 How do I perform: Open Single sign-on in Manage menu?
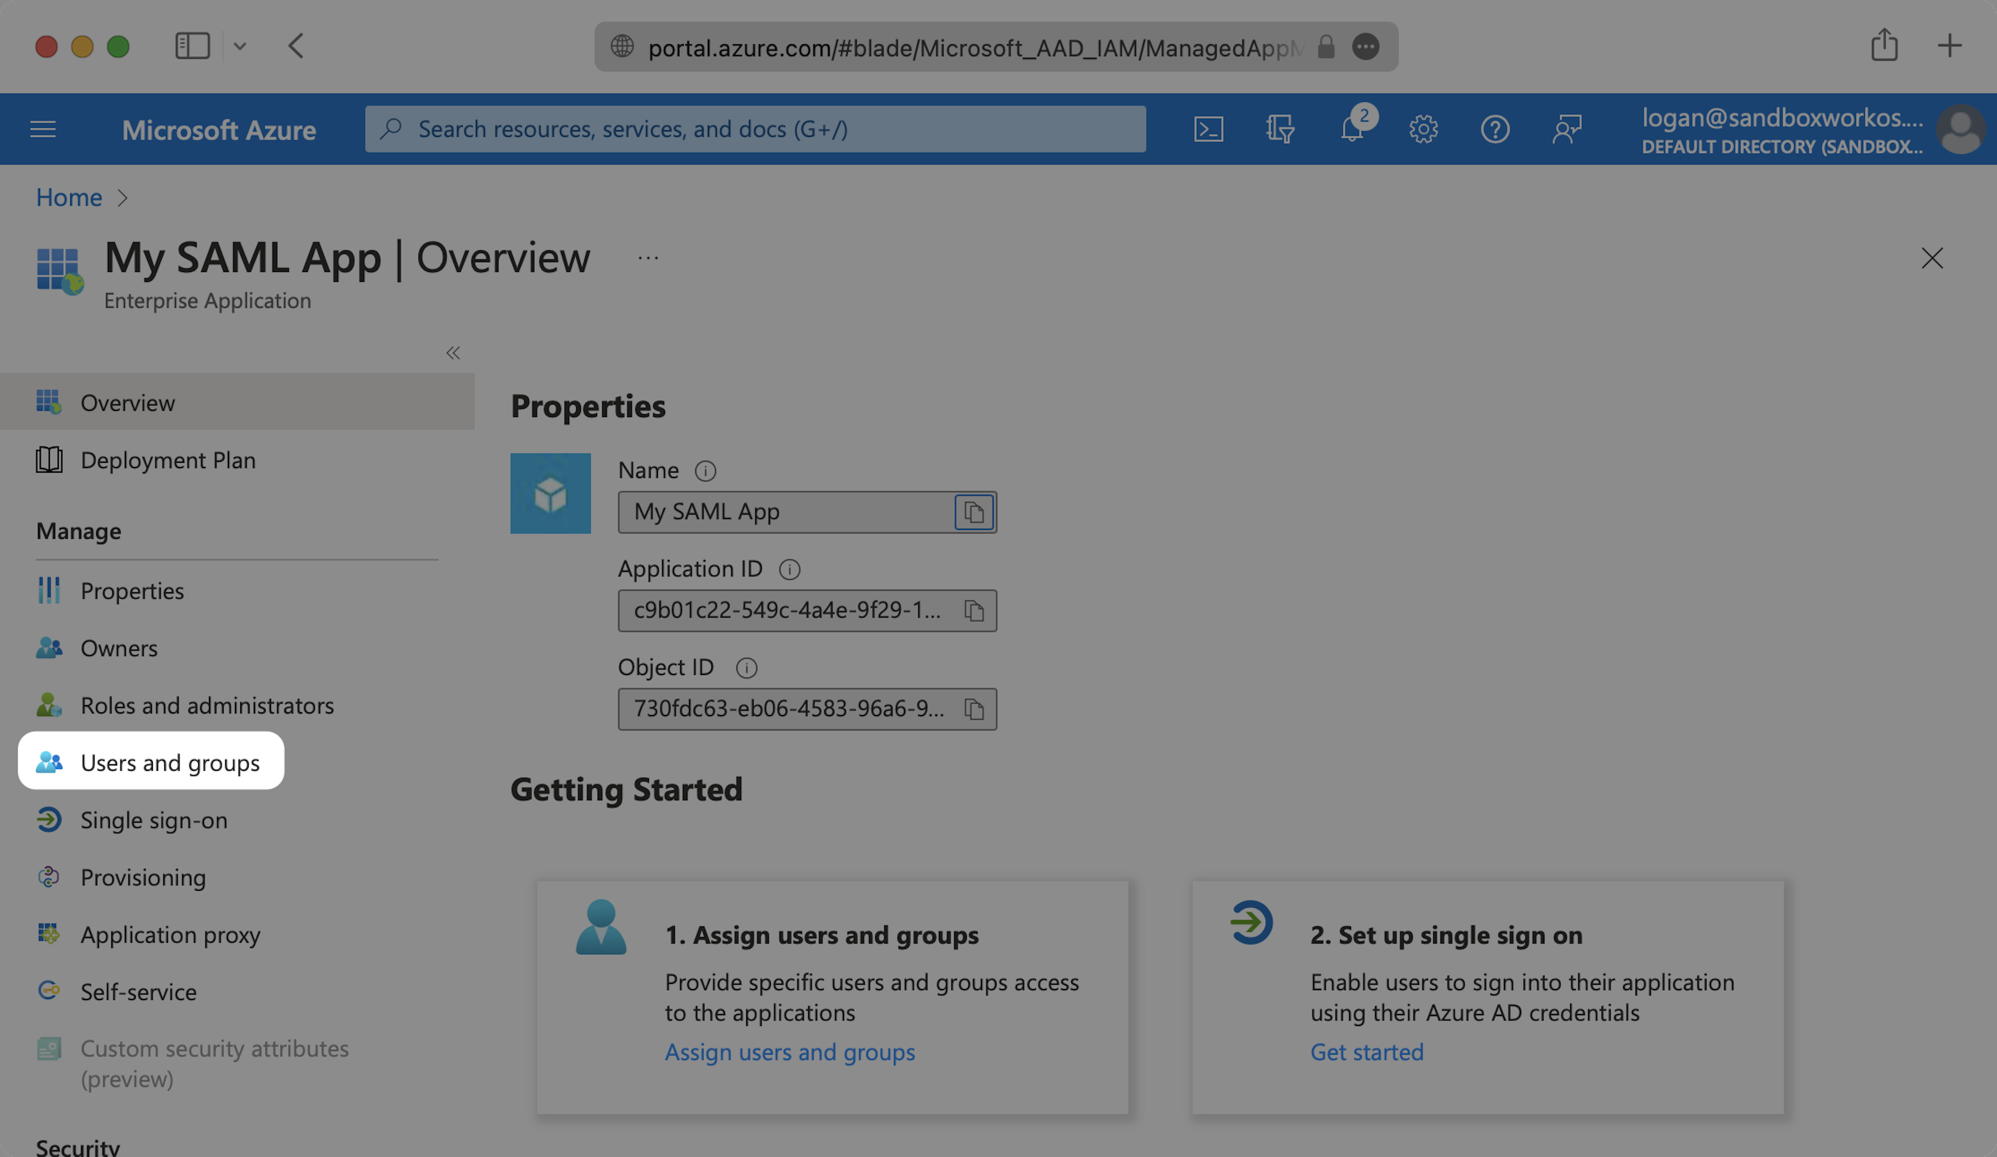click(x=154, y=820)
